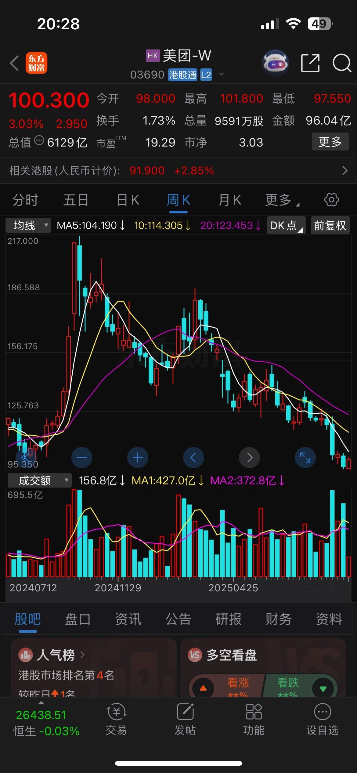Tap the 91.900 RMB-priced quote
The height and width of the screenshot is (773, 357).
coord(147,171)
